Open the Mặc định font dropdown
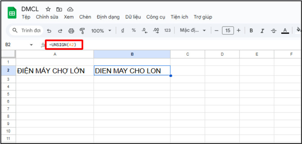Viewport: 302px width, 144px height. pos(193,31)
